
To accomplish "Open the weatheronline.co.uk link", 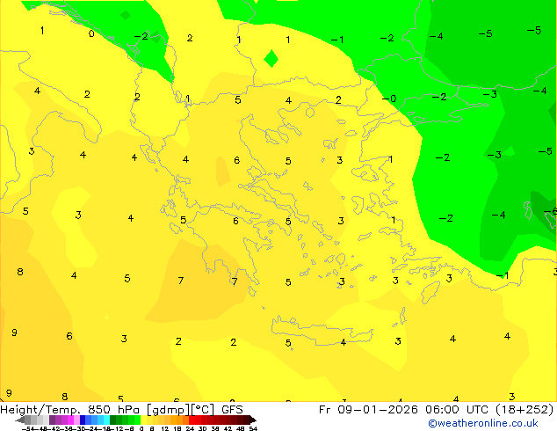I will click(x=483, y=423).
